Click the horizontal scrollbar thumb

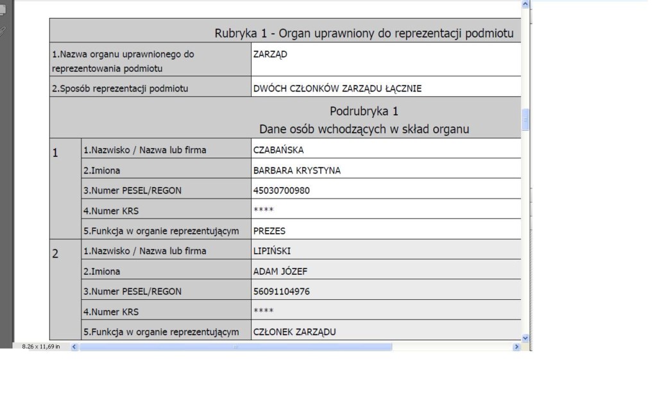[235, 347]
